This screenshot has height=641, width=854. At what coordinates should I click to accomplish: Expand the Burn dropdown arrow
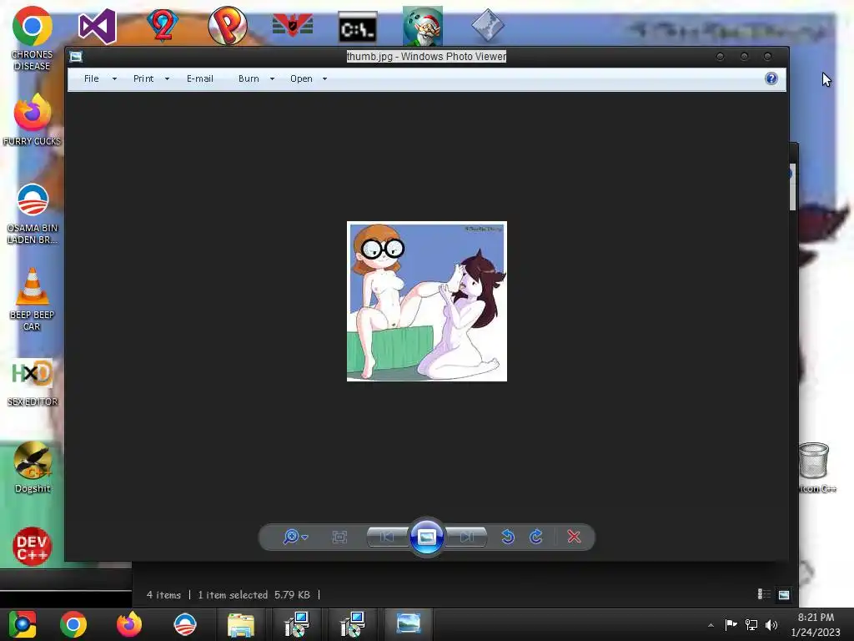coord(273,79)
